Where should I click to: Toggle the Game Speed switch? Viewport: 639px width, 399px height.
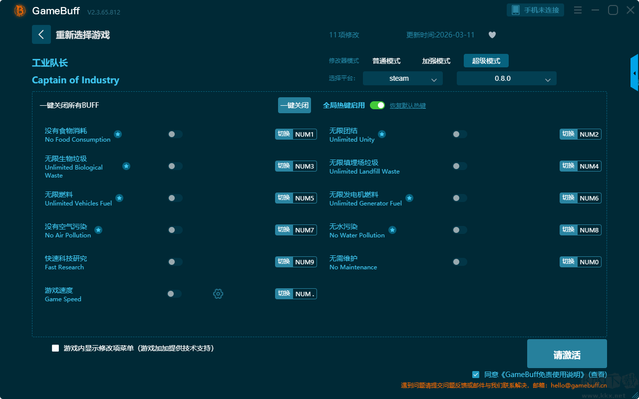tap(174, 294)
